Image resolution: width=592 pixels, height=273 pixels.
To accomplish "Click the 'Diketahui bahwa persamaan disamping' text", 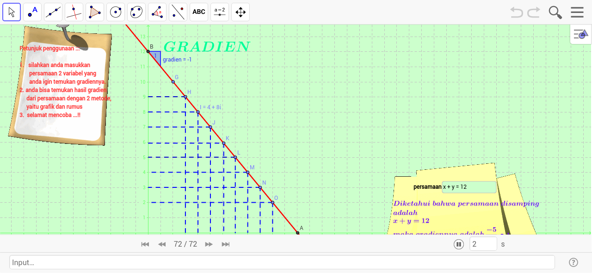I will 466,204.
